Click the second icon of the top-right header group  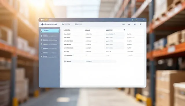[129, 24]
